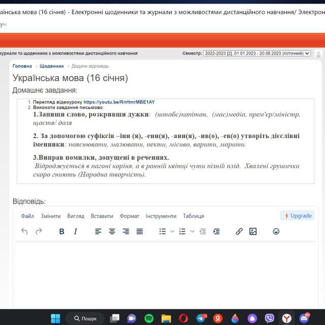Image resolution: width=325 pixels, height=325 pixels.
Task: Insert a link with the chain icon
Action: click(239, 232)
